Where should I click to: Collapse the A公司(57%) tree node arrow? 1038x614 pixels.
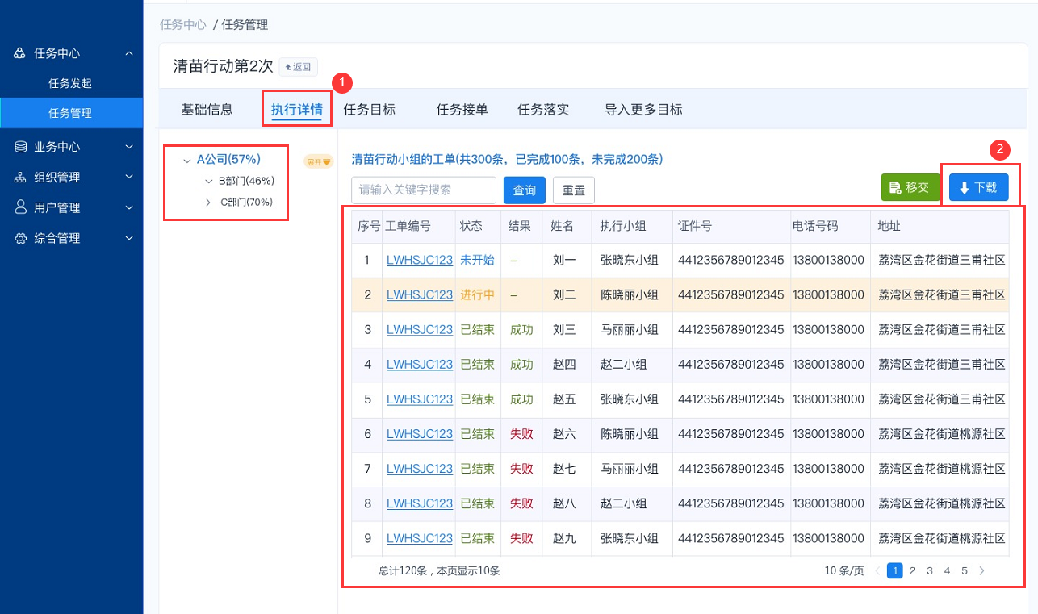(x=187, y=161)
